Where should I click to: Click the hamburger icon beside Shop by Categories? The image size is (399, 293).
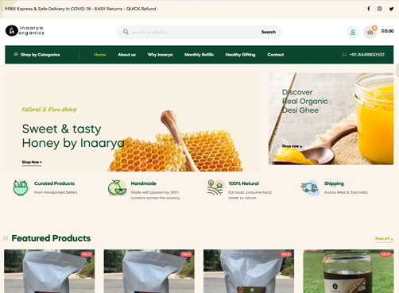(16, 54)
